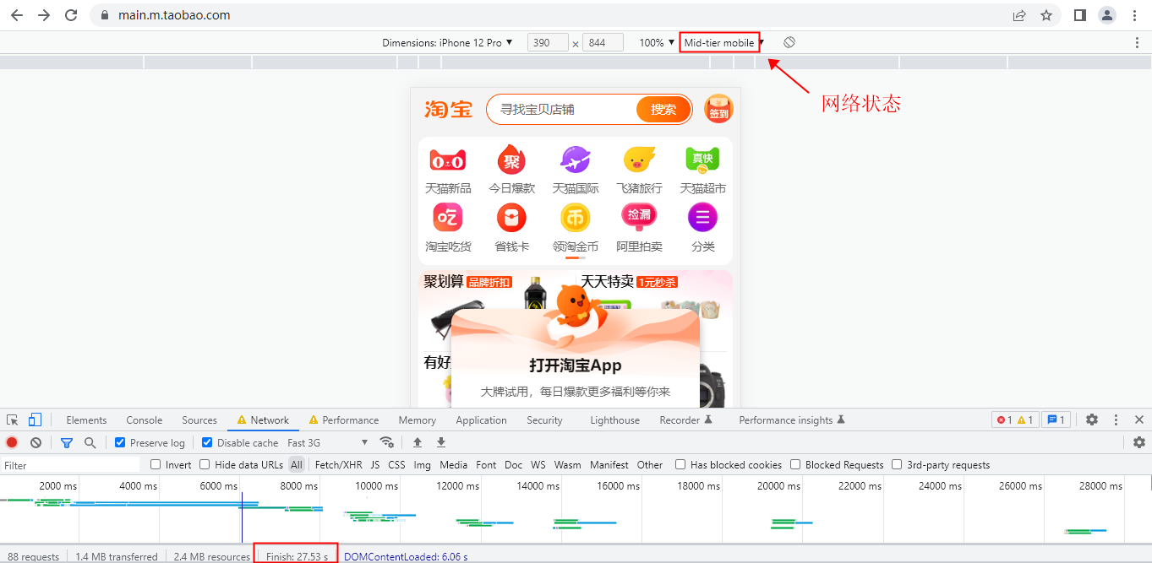Click the device height field showing 844
Viewport: 1152px width, 563px height.
point(603,42)
